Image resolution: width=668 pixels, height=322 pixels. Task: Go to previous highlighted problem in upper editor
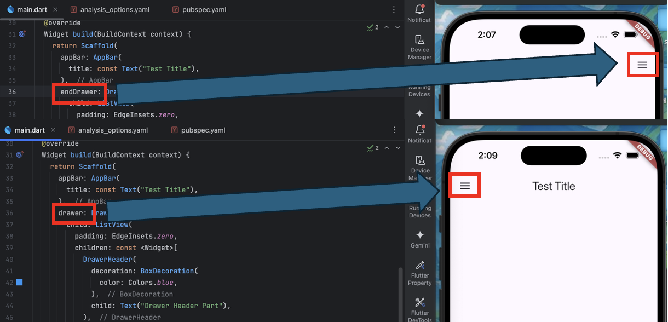387,27
